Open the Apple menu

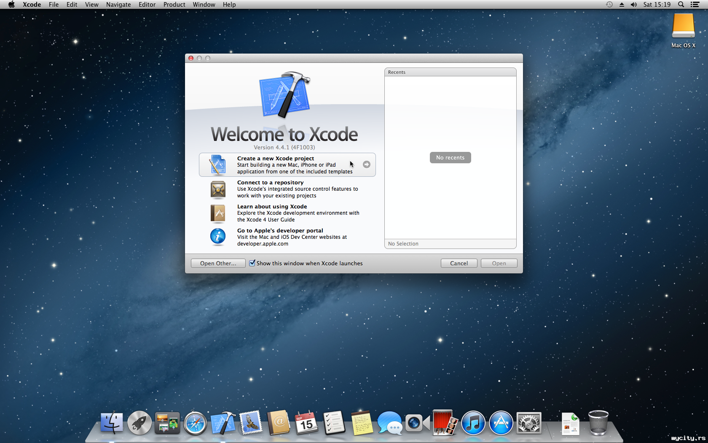11,5
